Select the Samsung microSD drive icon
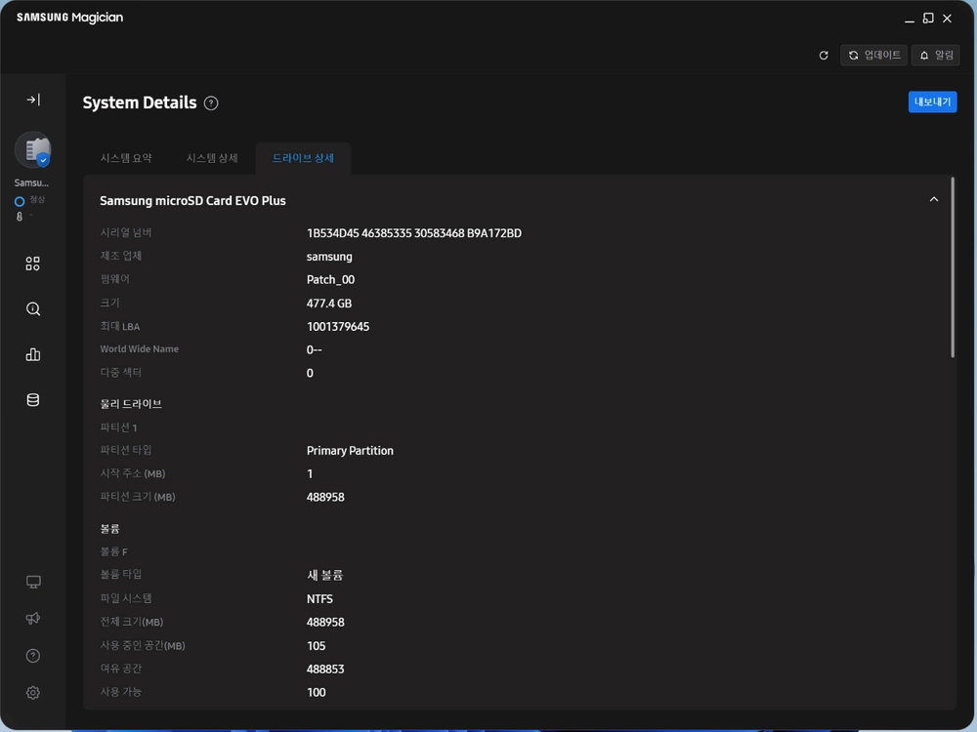The height and width of the screenshot is (732, 977). pyautogui.click(x=33, y=150)
